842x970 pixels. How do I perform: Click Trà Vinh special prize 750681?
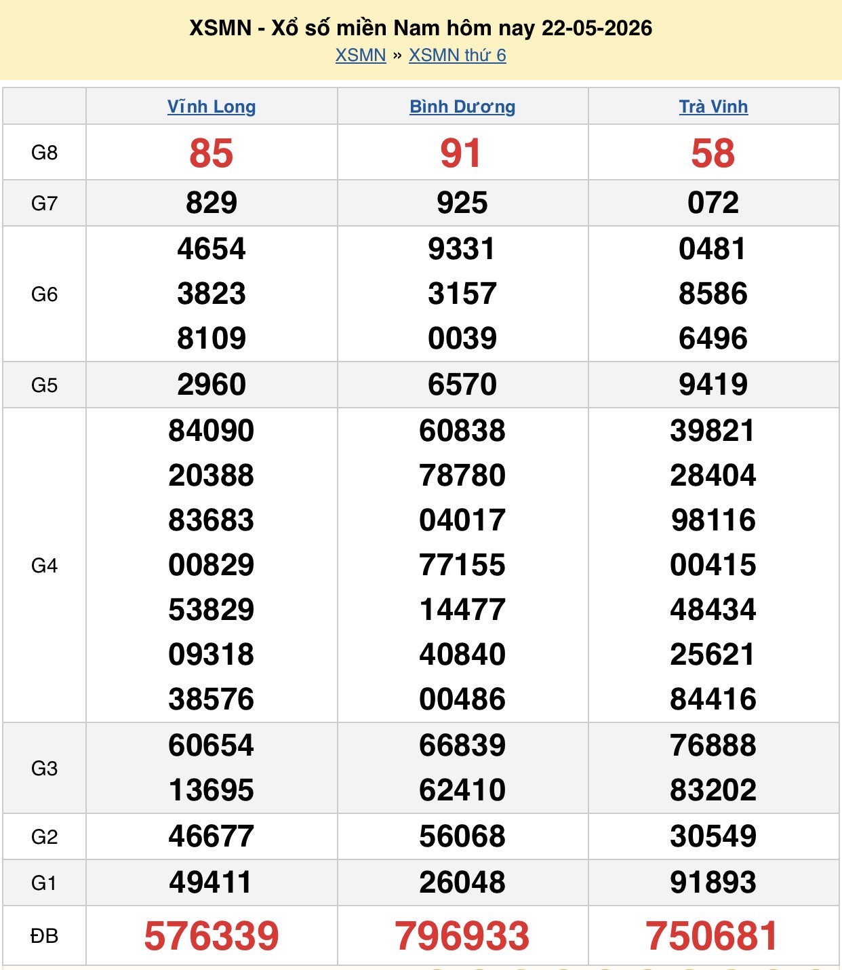click(x=712, y=936)
